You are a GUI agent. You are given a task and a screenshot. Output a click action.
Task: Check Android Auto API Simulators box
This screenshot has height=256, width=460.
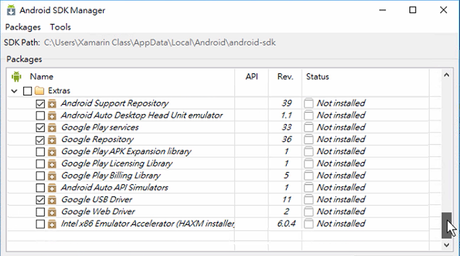[x=40, y=188]
